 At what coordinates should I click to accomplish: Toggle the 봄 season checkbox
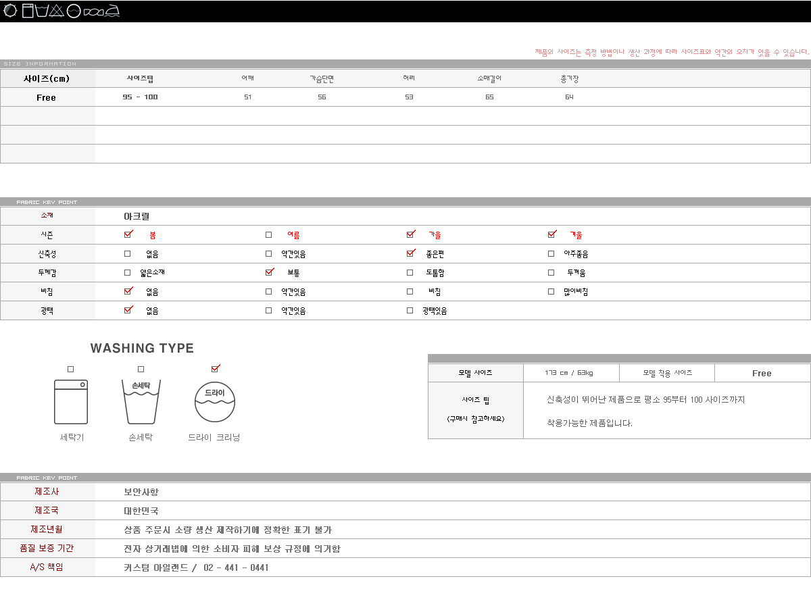[128, 234]
